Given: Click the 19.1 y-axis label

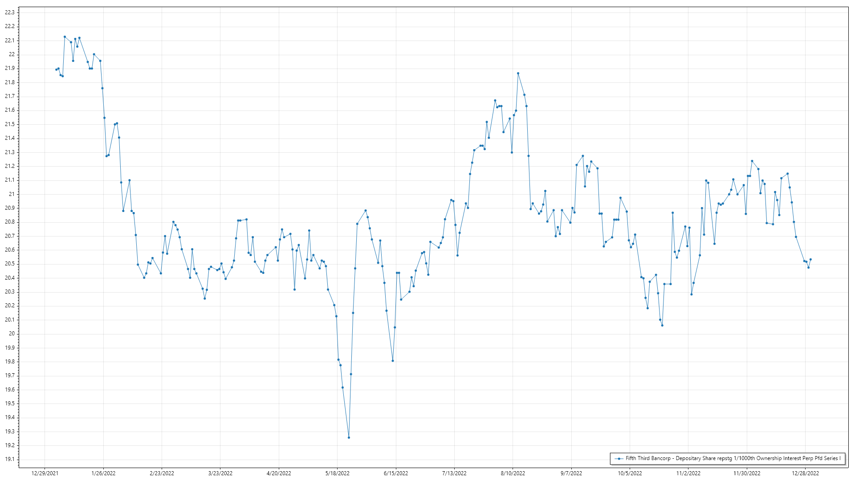Looking at the screenshot, I should (10, 459).
